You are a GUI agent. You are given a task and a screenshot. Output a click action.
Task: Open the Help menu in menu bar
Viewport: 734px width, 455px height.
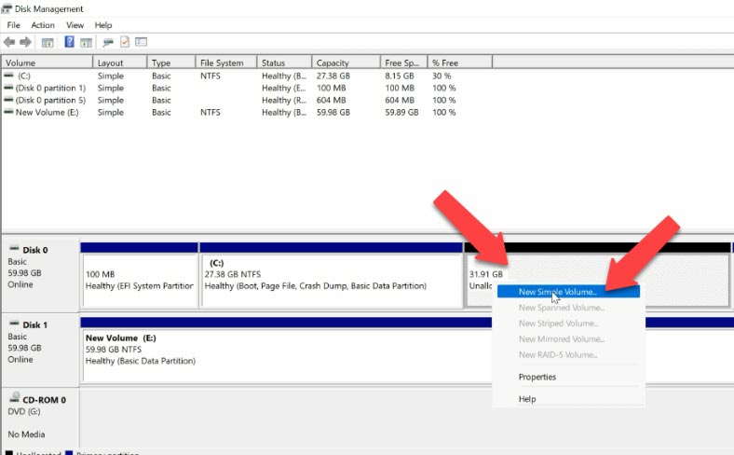pos(103,25)
